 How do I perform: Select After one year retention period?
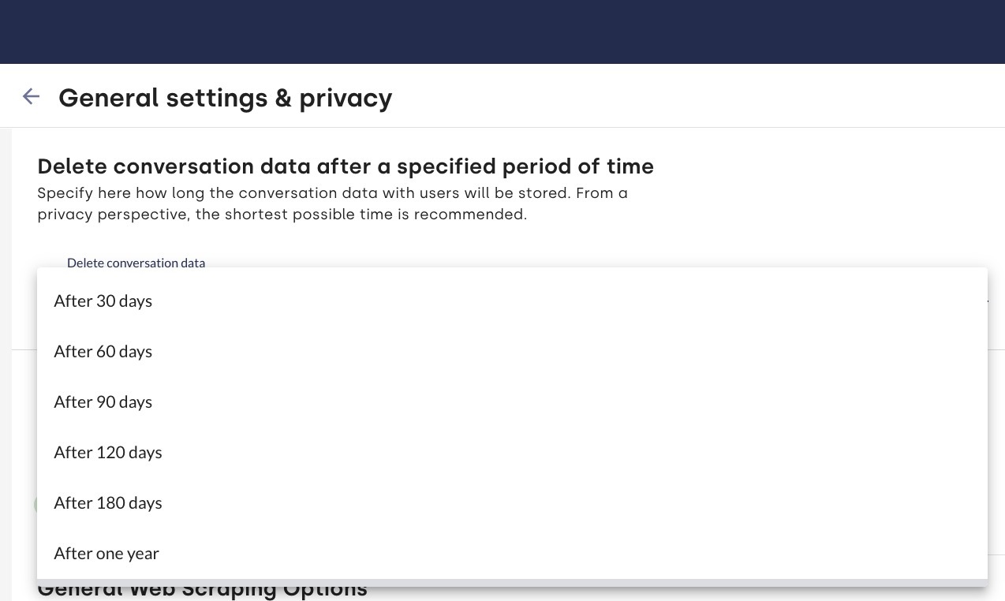(x=106, y=553)
